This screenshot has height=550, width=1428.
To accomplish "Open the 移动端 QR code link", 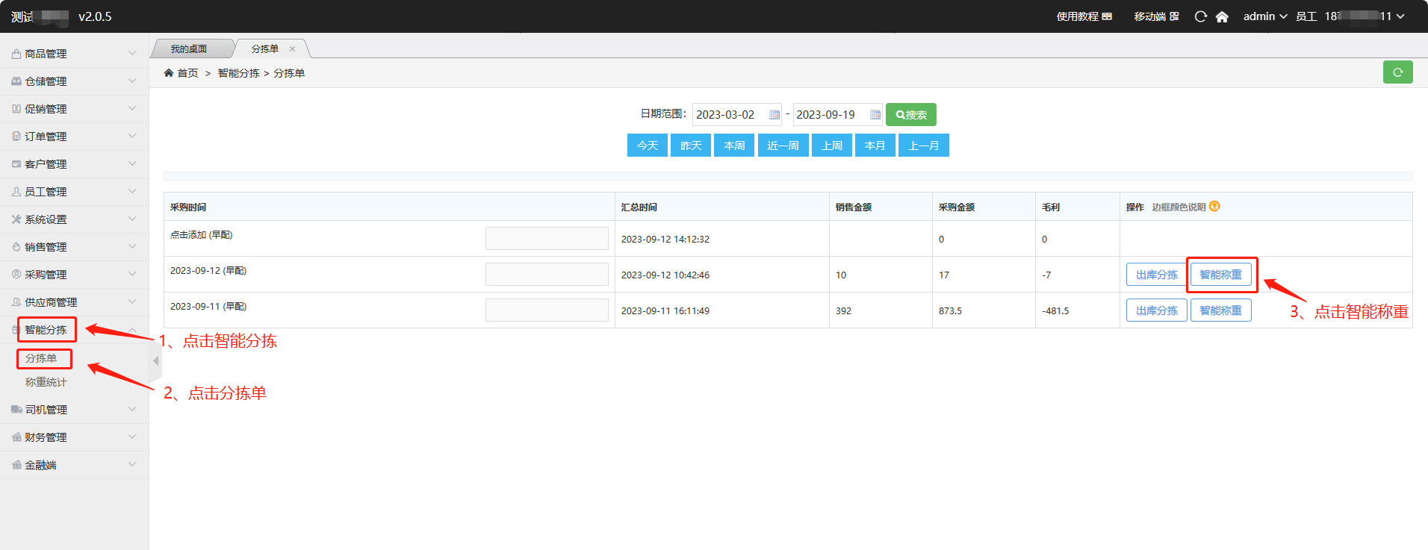I will coord(1156,16).
